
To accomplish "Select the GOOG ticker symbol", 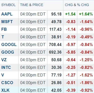I will click(x=8, y=52).
